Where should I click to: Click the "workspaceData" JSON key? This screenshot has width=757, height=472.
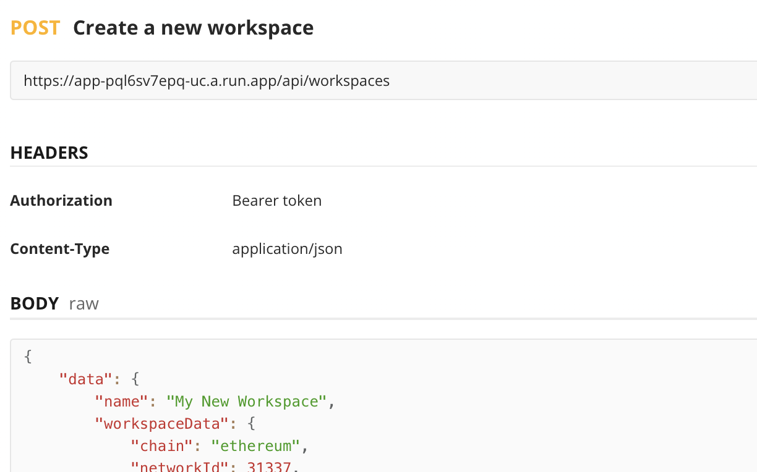point(161,424)
